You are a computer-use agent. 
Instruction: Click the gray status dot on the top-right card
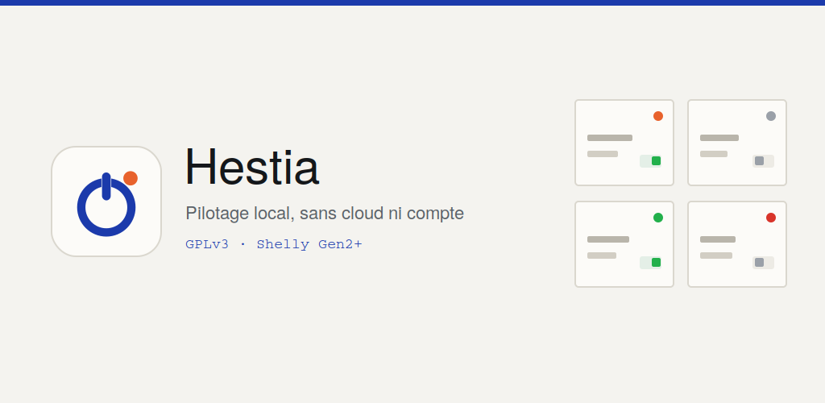pyautogui.click(x=771, y=116)
